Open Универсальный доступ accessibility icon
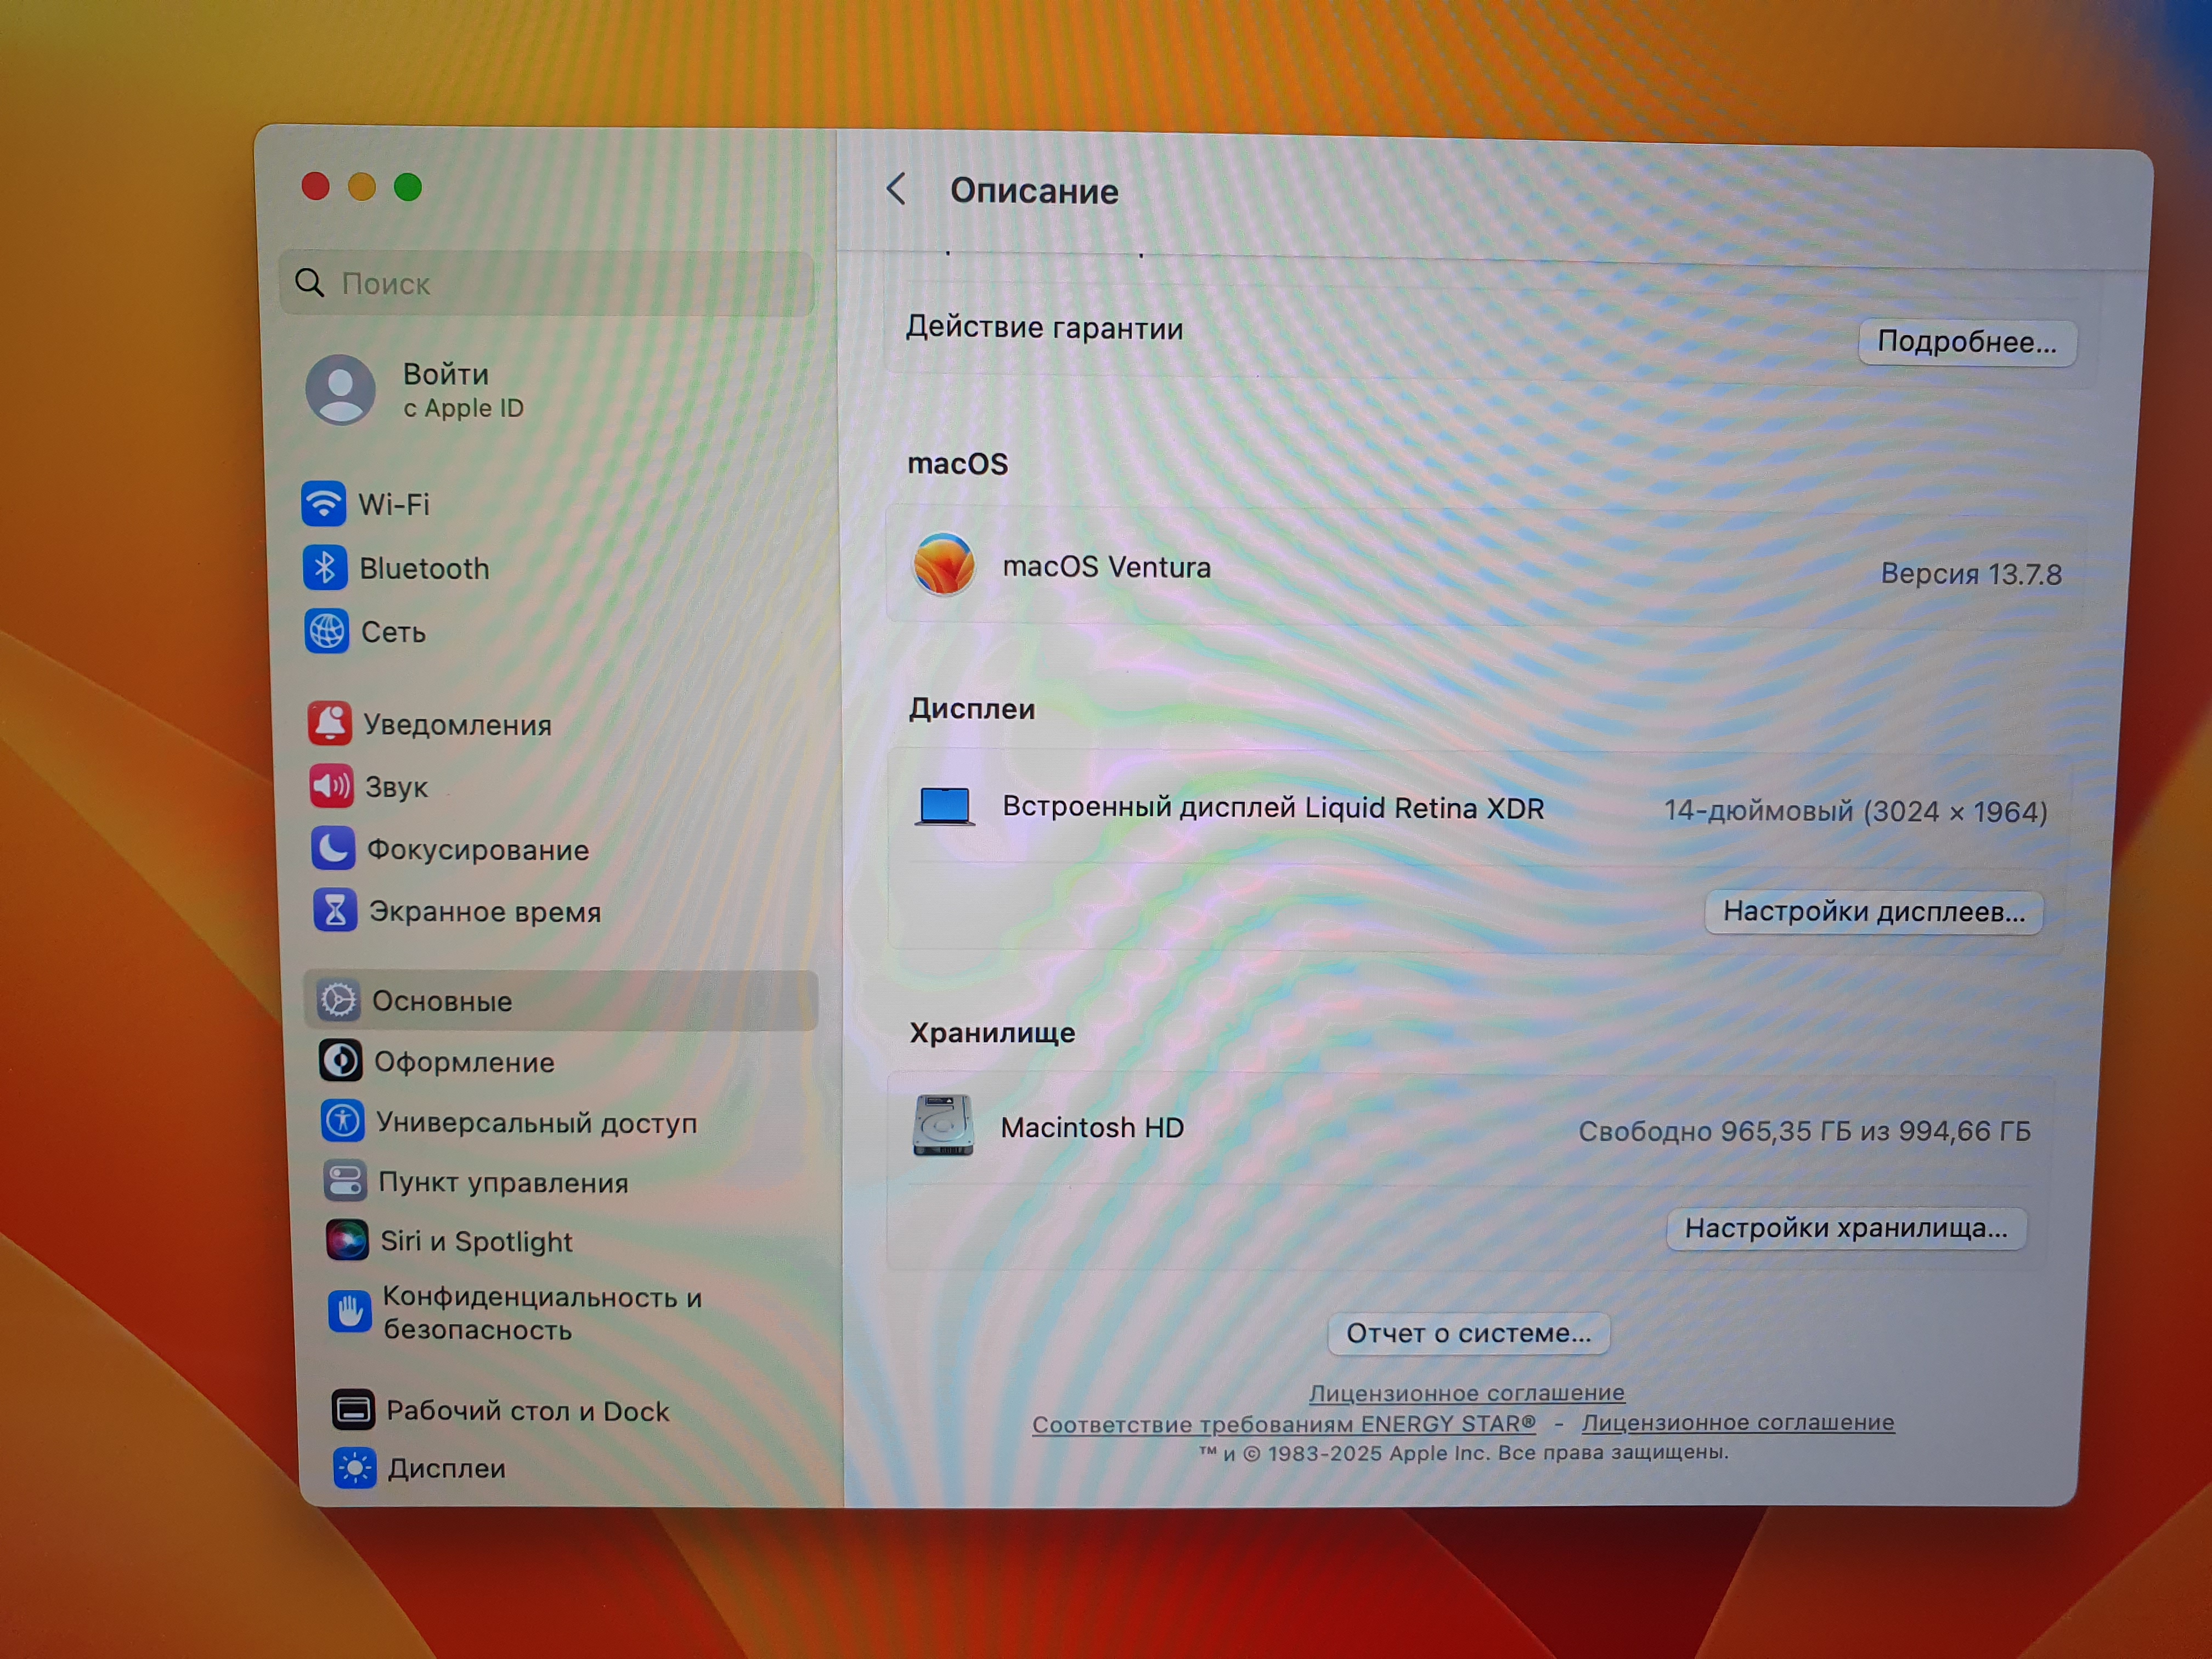This screenshot has width=2212, height=1659. click(342, 1121)
